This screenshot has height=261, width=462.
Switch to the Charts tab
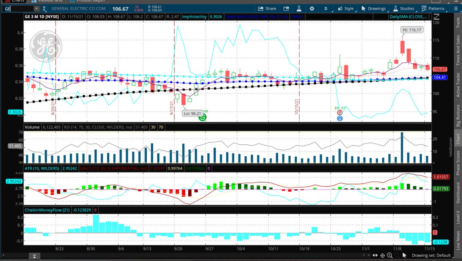[x=15, y=1]
